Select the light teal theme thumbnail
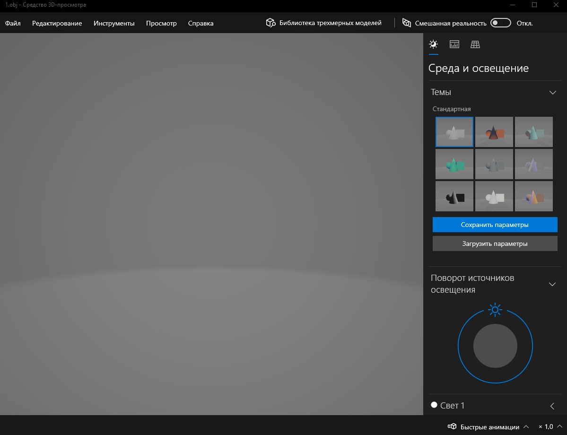 534,132
